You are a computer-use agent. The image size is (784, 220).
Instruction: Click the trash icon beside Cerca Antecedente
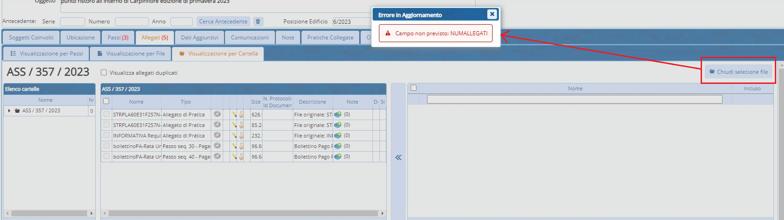258,22
